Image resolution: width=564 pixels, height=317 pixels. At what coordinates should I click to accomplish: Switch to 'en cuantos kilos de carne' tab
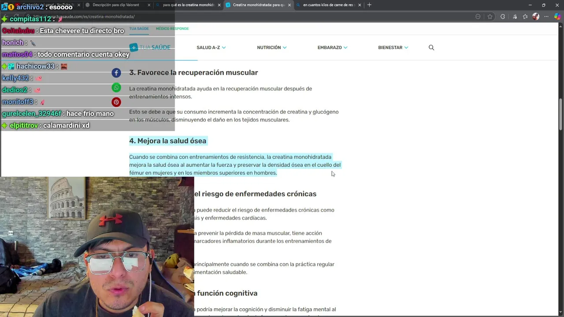328,5
